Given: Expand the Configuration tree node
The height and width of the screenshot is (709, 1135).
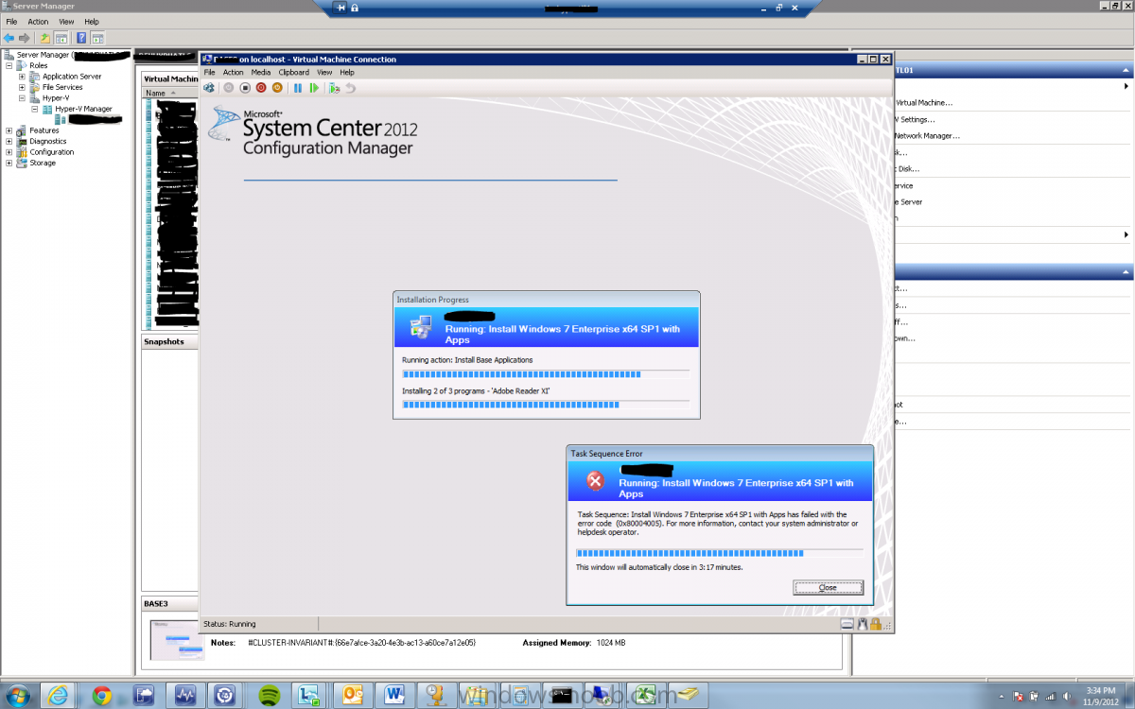Looking at the screenshot, I should coord(9,151).
